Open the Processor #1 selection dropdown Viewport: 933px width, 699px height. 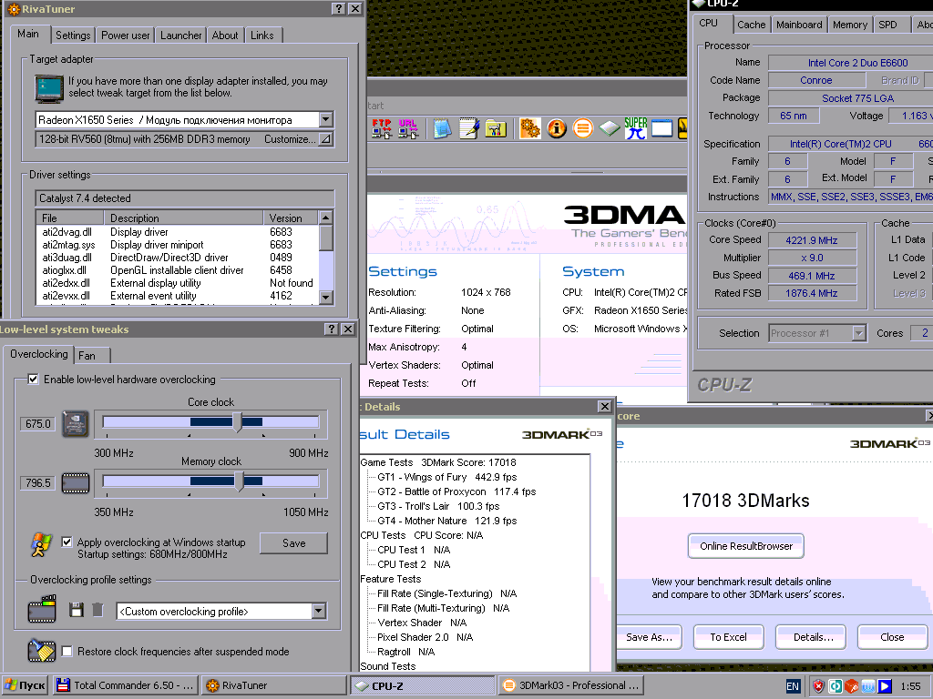[x=858, y=333]
